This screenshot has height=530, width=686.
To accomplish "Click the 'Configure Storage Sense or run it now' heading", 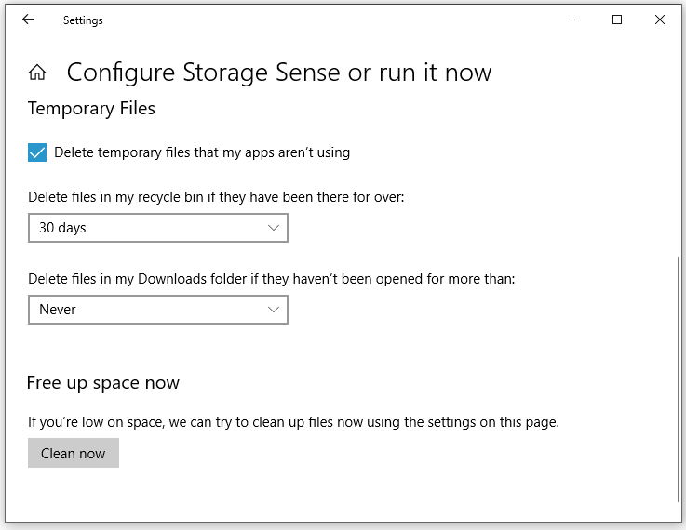I will 279,73.
